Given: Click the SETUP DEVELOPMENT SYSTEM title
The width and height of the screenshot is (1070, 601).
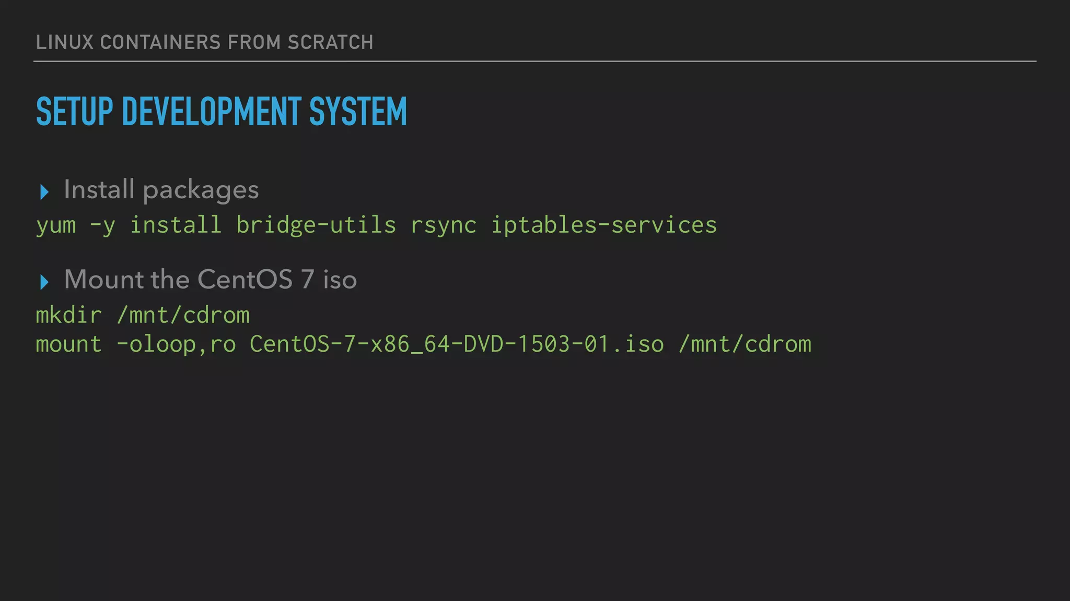Looking at the screenshot, I should tap(221, 111).
